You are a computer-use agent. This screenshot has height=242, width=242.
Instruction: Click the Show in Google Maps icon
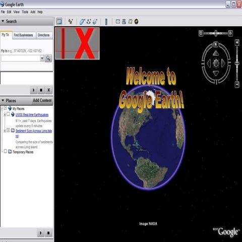click(x=130, y=21)
